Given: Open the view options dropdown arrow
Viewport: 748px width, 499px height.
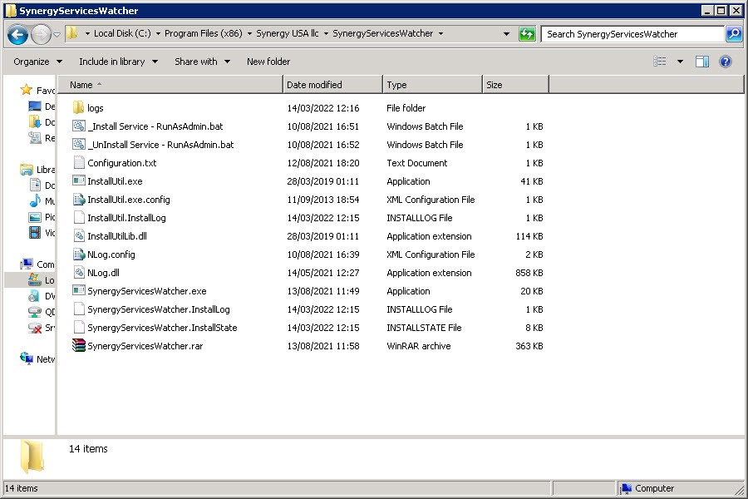Looking at the screenshot, I should 680,62.
